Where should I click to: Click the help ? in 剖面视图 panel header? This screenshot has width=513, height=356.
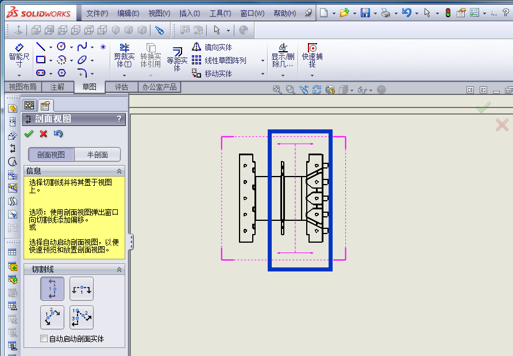(x=119, y=118)
